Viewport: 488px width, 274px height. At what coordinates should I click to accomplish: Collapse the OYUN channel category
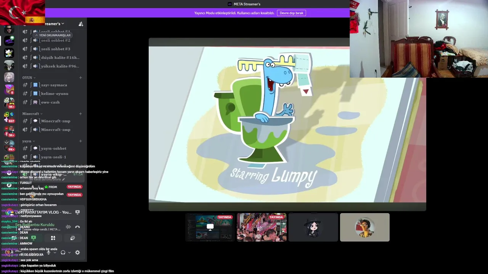[x=29, y=78]
